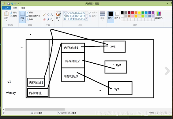Screen dimensions: 173x119
Task: Click the Undo arrow in quick access toolbar
Action: click(12, 4)
